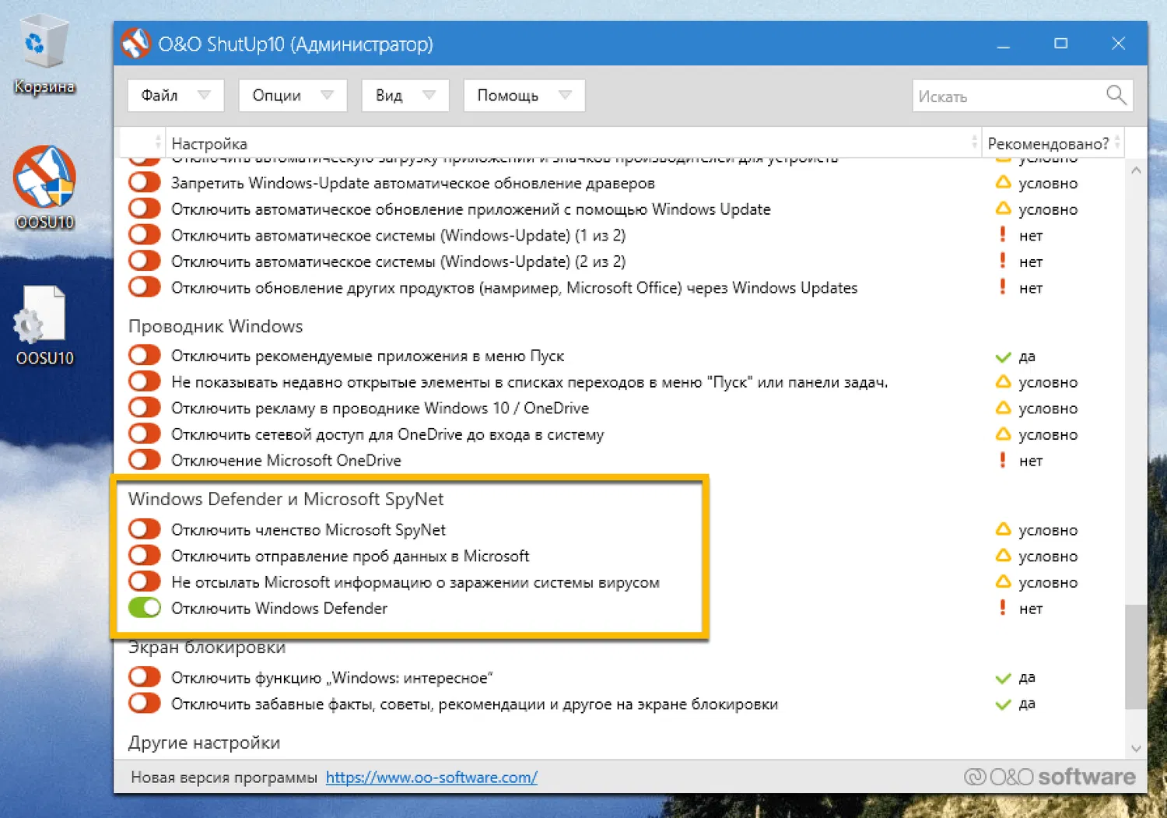Click the yellow warning triangle beside Отключить членство Microsoft SpyNet
The height and width of the screenshot is (818, 1167).
click(1002, 529)
